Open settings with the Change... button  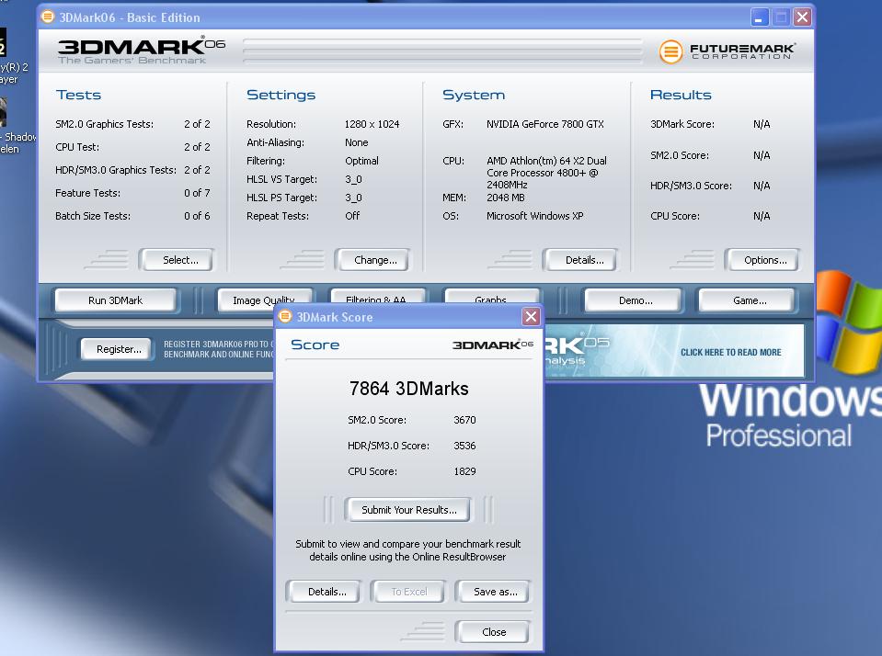[x=372, y=260]
